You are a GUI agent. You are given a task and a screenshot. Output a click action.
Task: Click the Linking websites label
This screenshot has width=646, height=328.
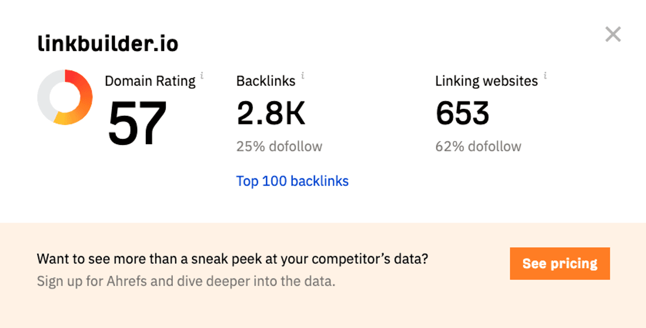coord(486,81)
